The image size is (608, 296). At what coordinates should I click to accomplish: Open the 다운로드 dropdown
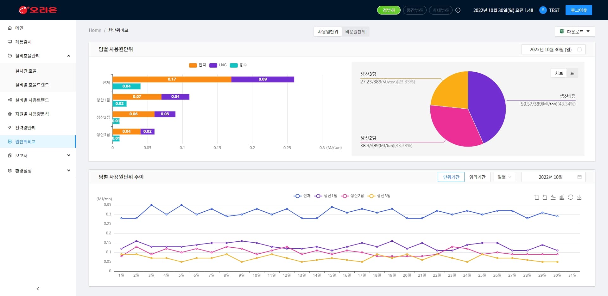pyautogui.click(x=575, y=32)
